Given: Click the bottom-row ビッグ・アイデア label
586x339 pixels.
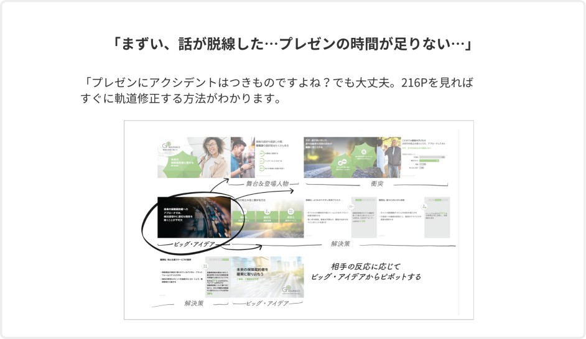Looking at the screenshot, I should tap(264, 304).
